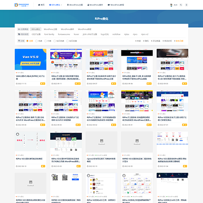Open the blue Van V5.9 thumbnail
This screenshot has height=203, width=203.
pos(30,59)
